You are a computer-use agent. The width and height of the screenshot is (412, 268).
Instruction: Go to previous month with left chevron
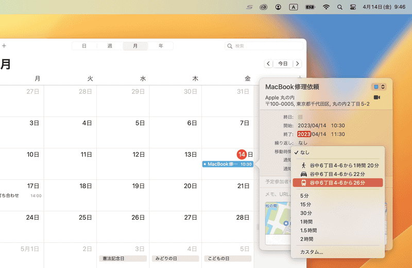pos(268,63)
